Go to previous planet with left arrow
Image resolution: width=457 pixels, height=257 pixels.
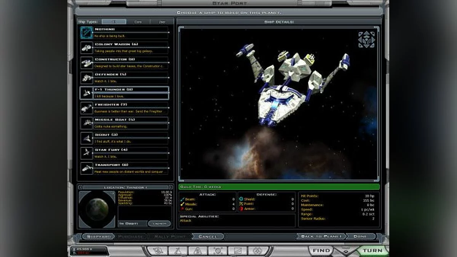[x=80, y=187]
